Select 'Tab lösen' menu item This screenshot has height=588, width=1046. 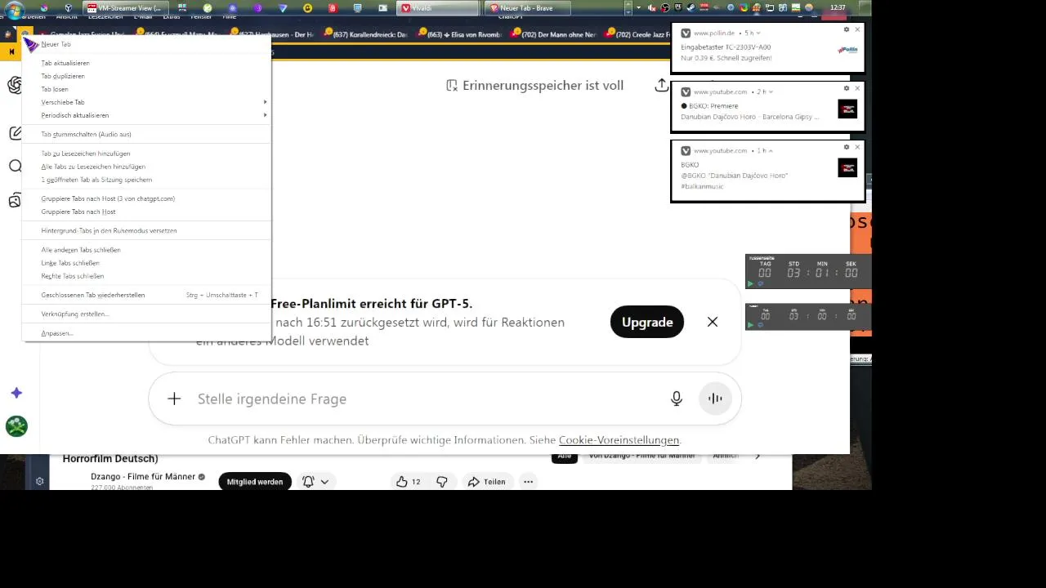coord(146,89)
